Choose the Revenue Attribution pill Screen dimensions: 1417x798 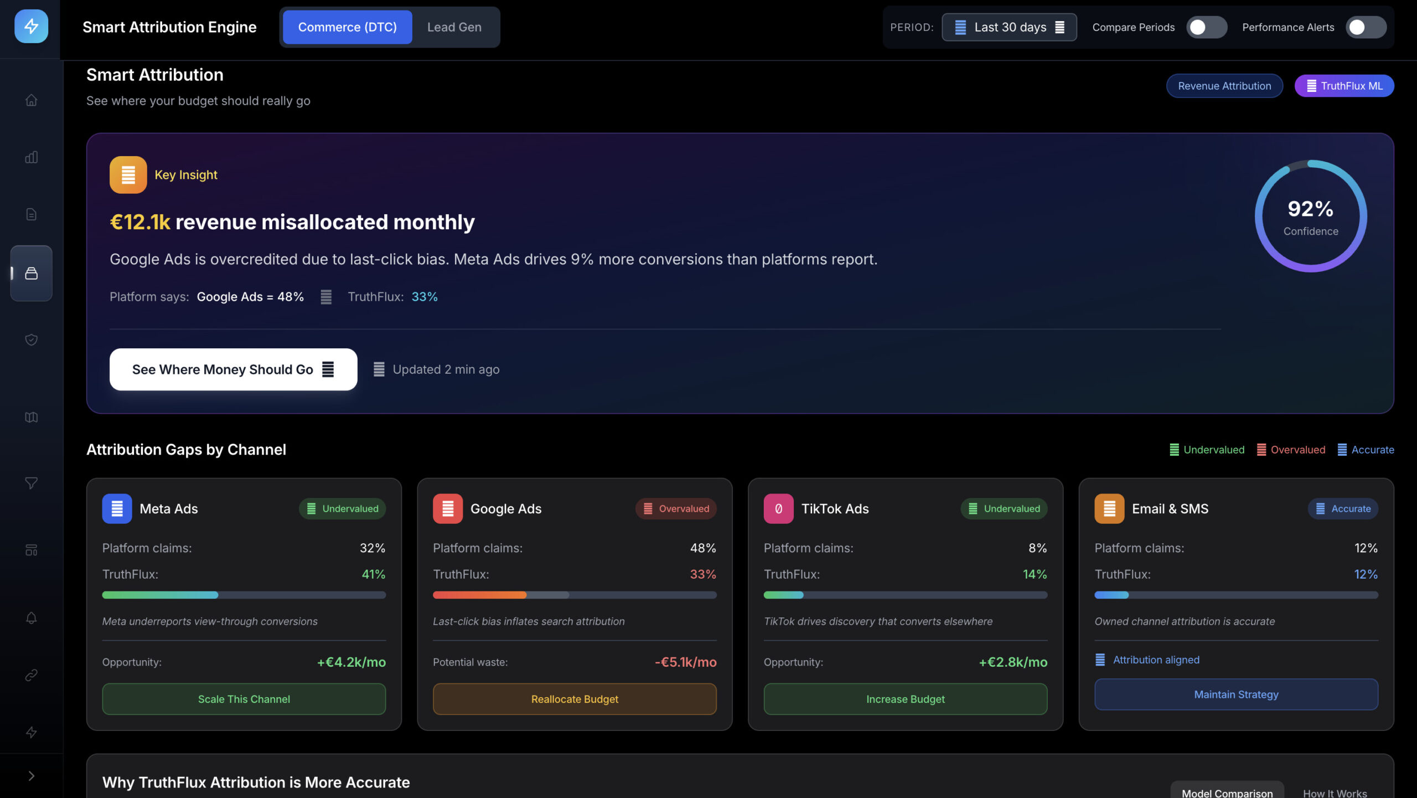[1224, 86]
